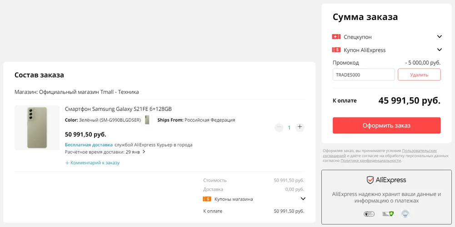Click Ships From: Российская Федерация text
The width and height of the screenshot is (455, 227).
[196, 120]
